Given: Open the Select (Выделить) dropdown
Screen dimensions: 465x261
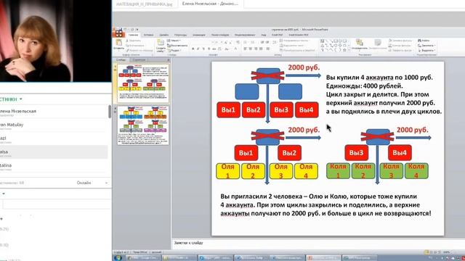Looking at the screenshot, I should pos(426,50).
